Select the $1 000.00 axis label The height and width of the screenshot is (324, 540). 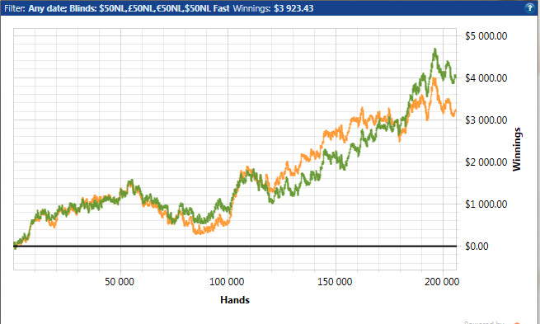click(x=486, y=204)
